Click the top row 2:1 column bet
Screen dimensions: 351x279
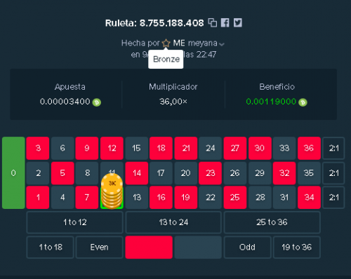pos(333,148)
